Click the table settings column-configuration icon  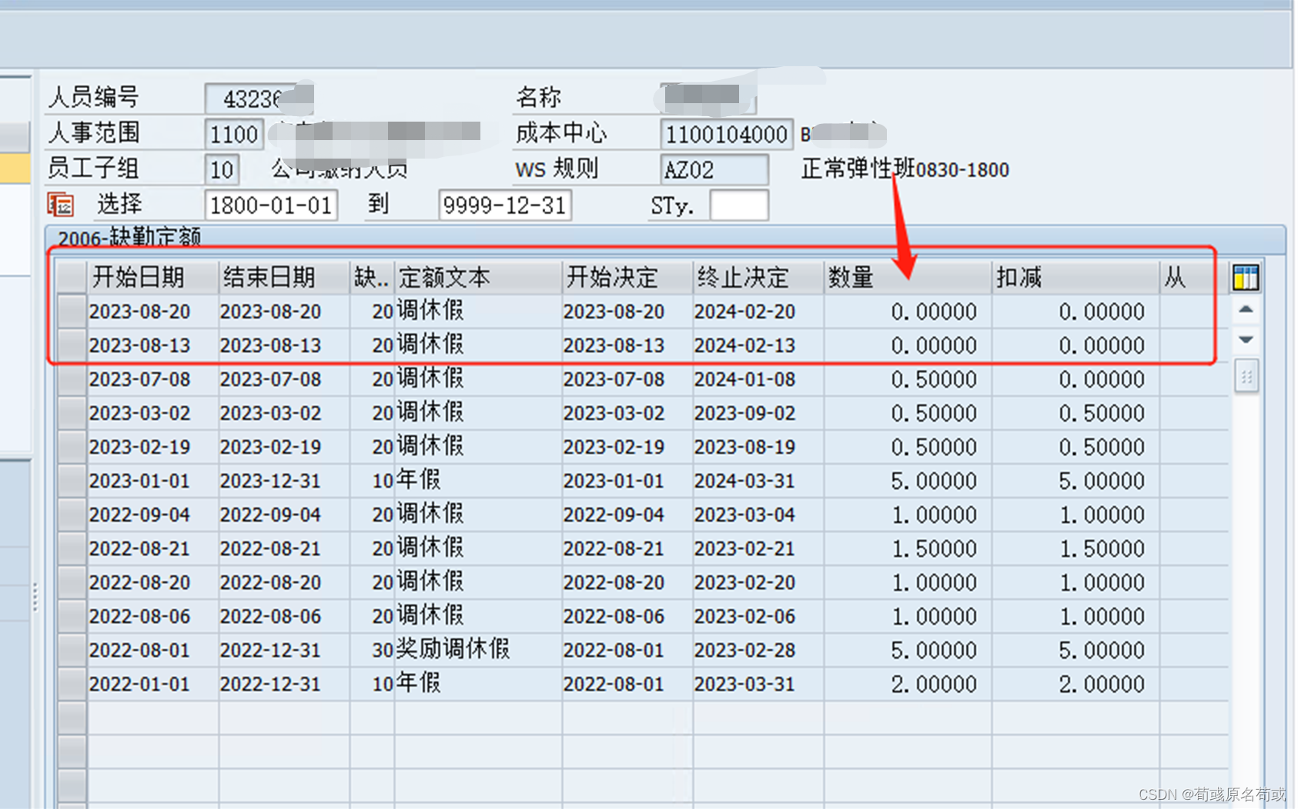pyautogui.click(x=1245, y=277)
